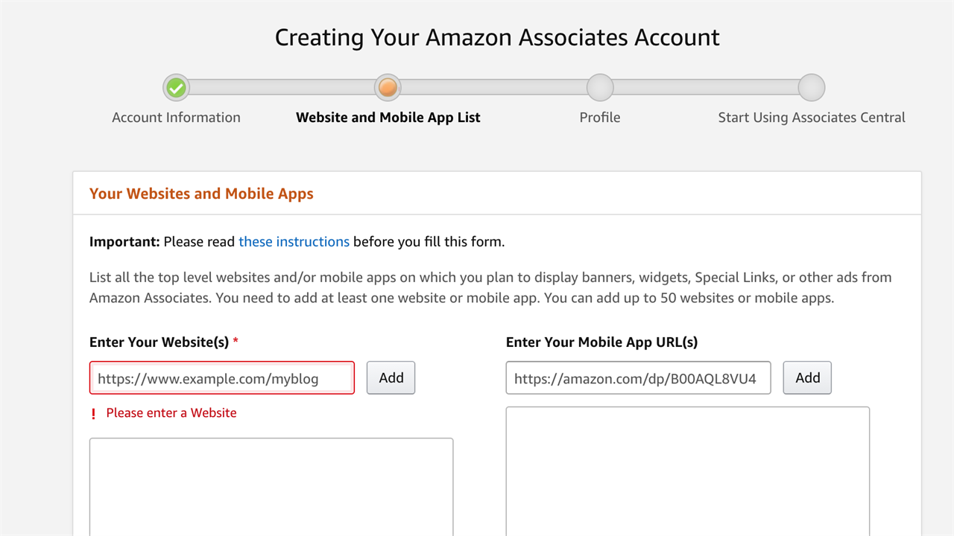Click the "Your Websites and Mobile Apps" section header
This screenshot has height=536, width=954.
[201, 194]
